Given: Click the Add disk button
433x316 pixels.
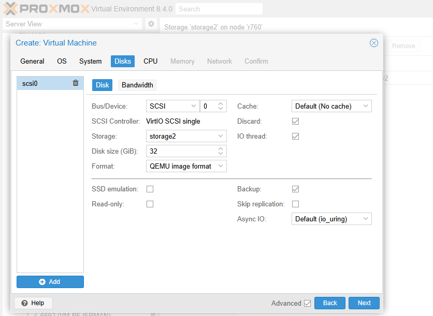Looking at the screenshot, I should [x=50, y=282].
